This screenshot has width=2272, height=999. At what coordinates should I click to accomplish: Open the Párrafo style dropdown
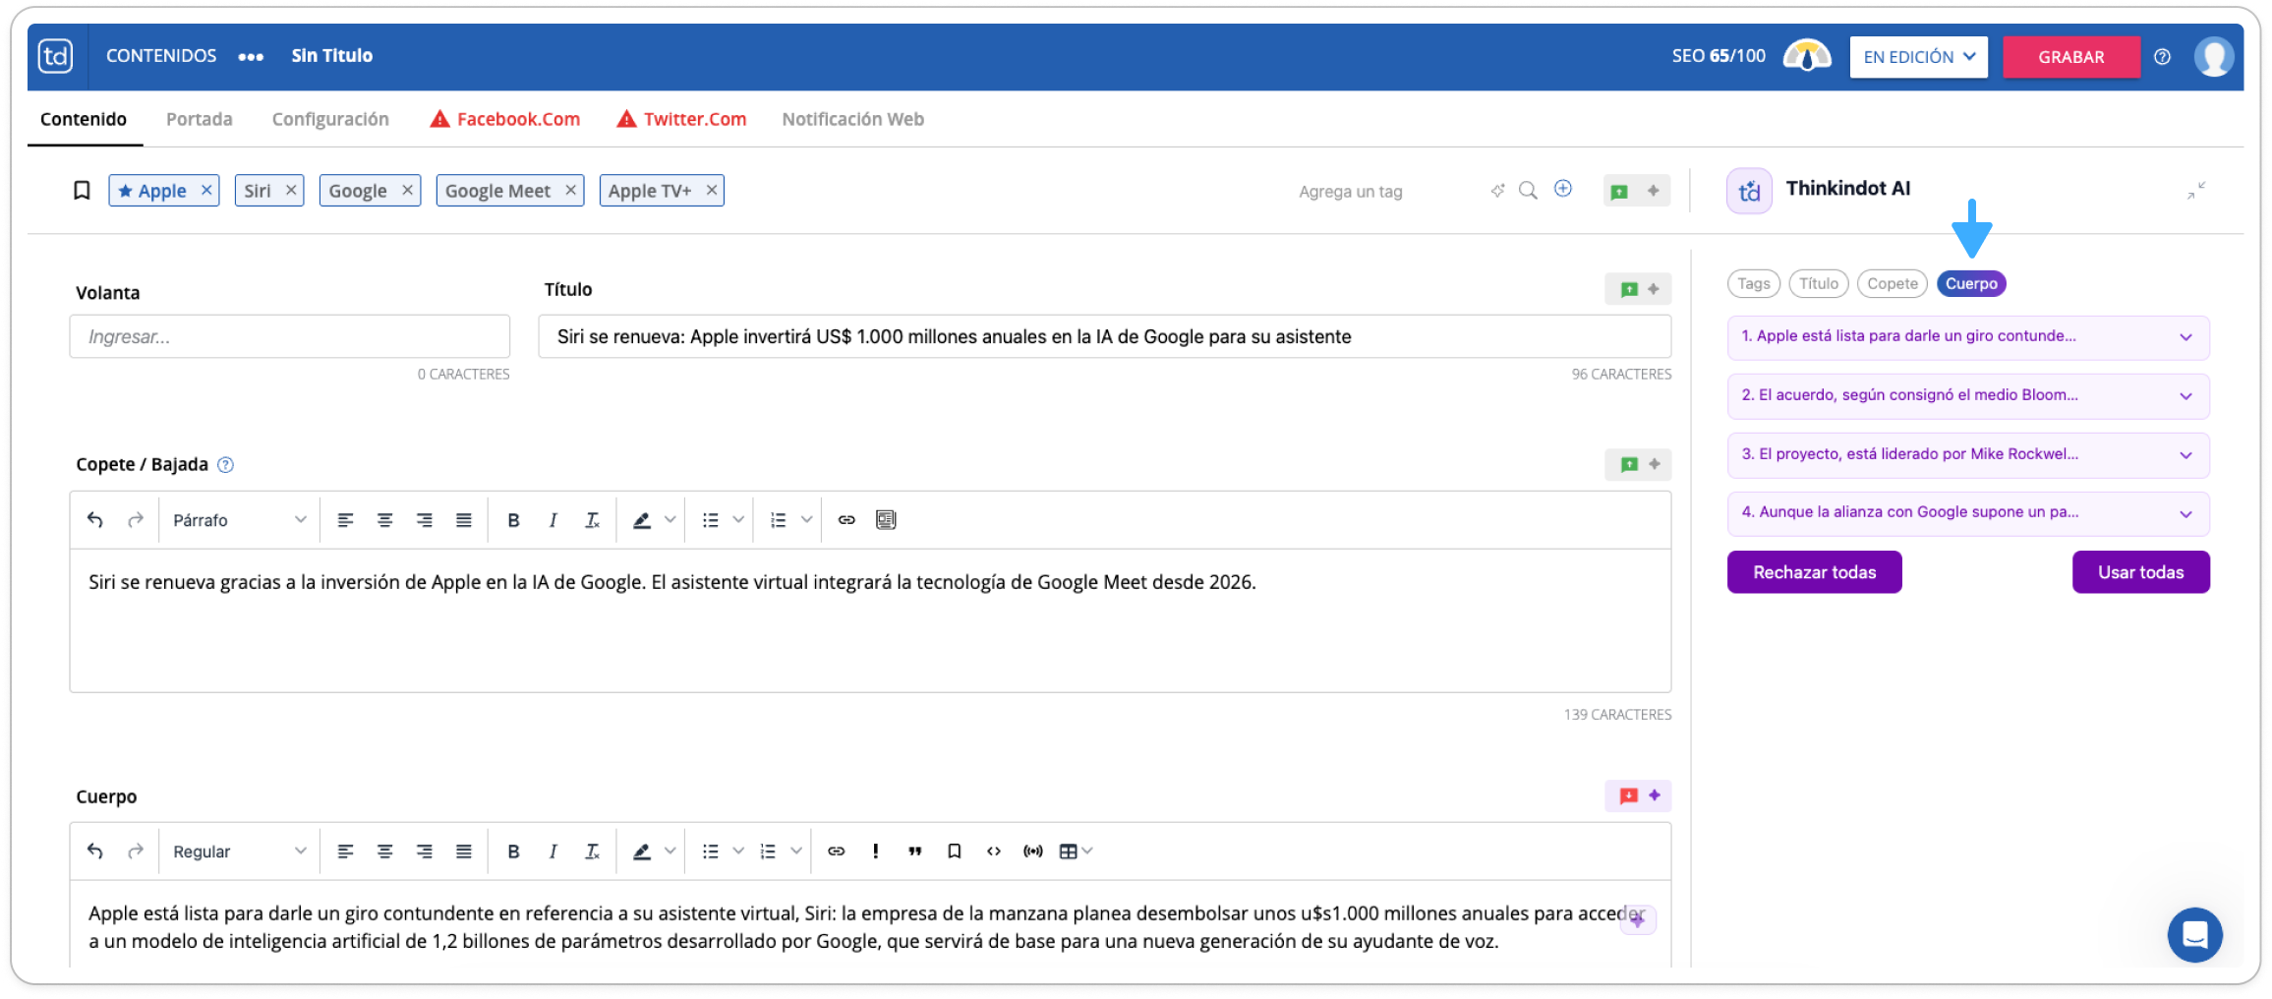(239, 520)
